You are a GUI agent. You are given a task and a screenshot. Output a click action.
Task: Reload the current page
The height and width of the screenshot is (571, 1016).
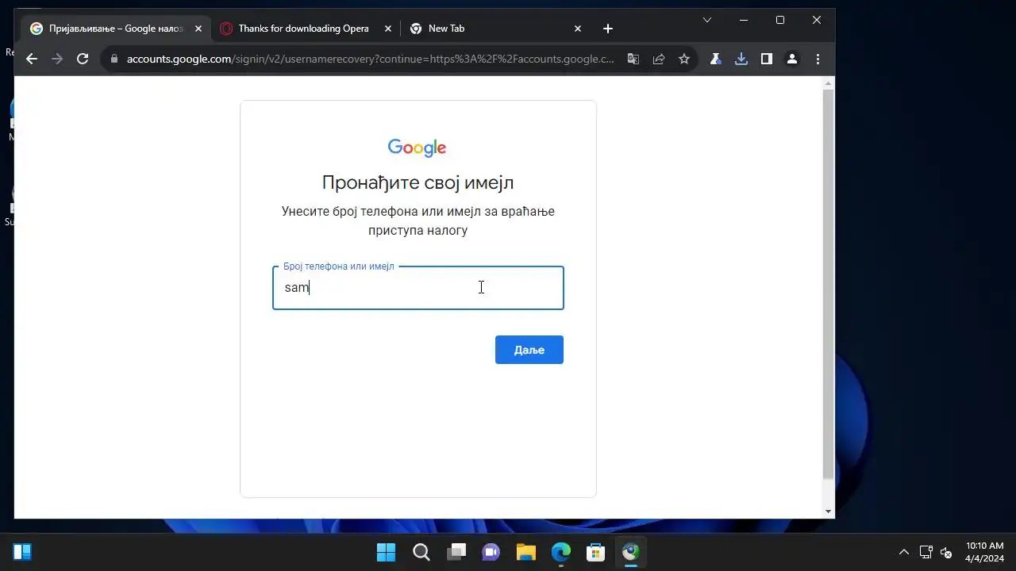(x=83, y=59)
